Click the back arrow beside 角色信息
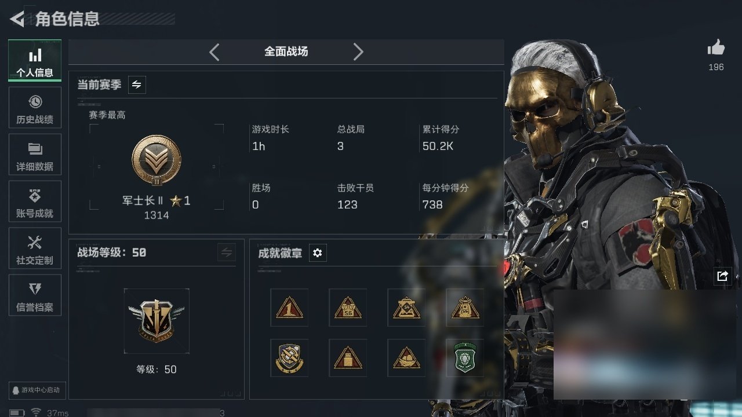The width and height of the screenshot is (742, 417). click(17, 19)
